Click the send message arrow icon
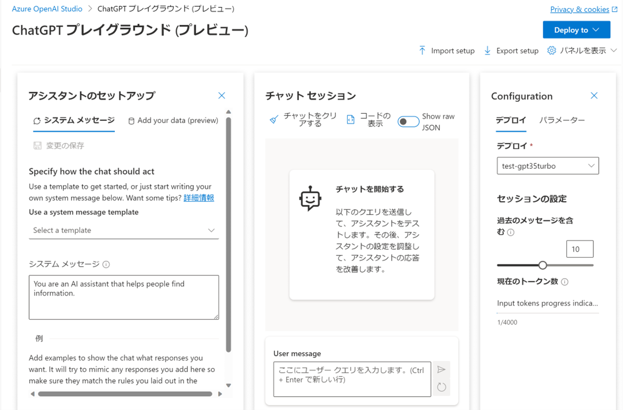The height and width of the screenshot is (410, 623). [441, 369]
